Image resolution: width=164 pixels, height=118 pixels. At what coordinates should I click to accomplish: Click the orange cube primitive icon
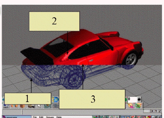22,106
